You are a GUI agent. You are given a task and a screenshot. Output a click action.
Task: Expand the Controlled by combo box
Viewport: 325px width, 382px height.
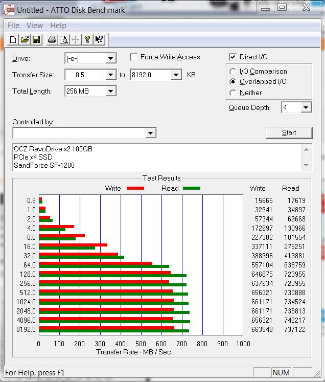(150, 133)
